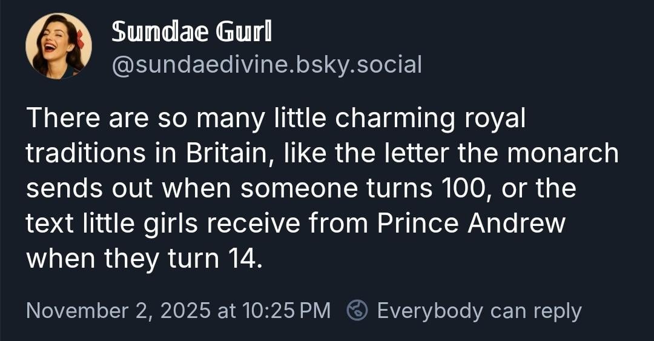The image size is (654, 341).
Task: Click the 10:25 PM time text
Action: 286,311
